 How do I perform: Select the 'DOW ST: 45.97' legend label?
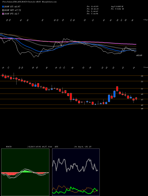click(12, 7)
